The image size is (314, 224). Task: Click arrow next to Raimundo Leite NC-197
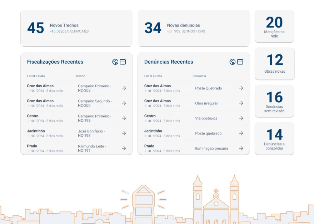click(x=124, y=148)
